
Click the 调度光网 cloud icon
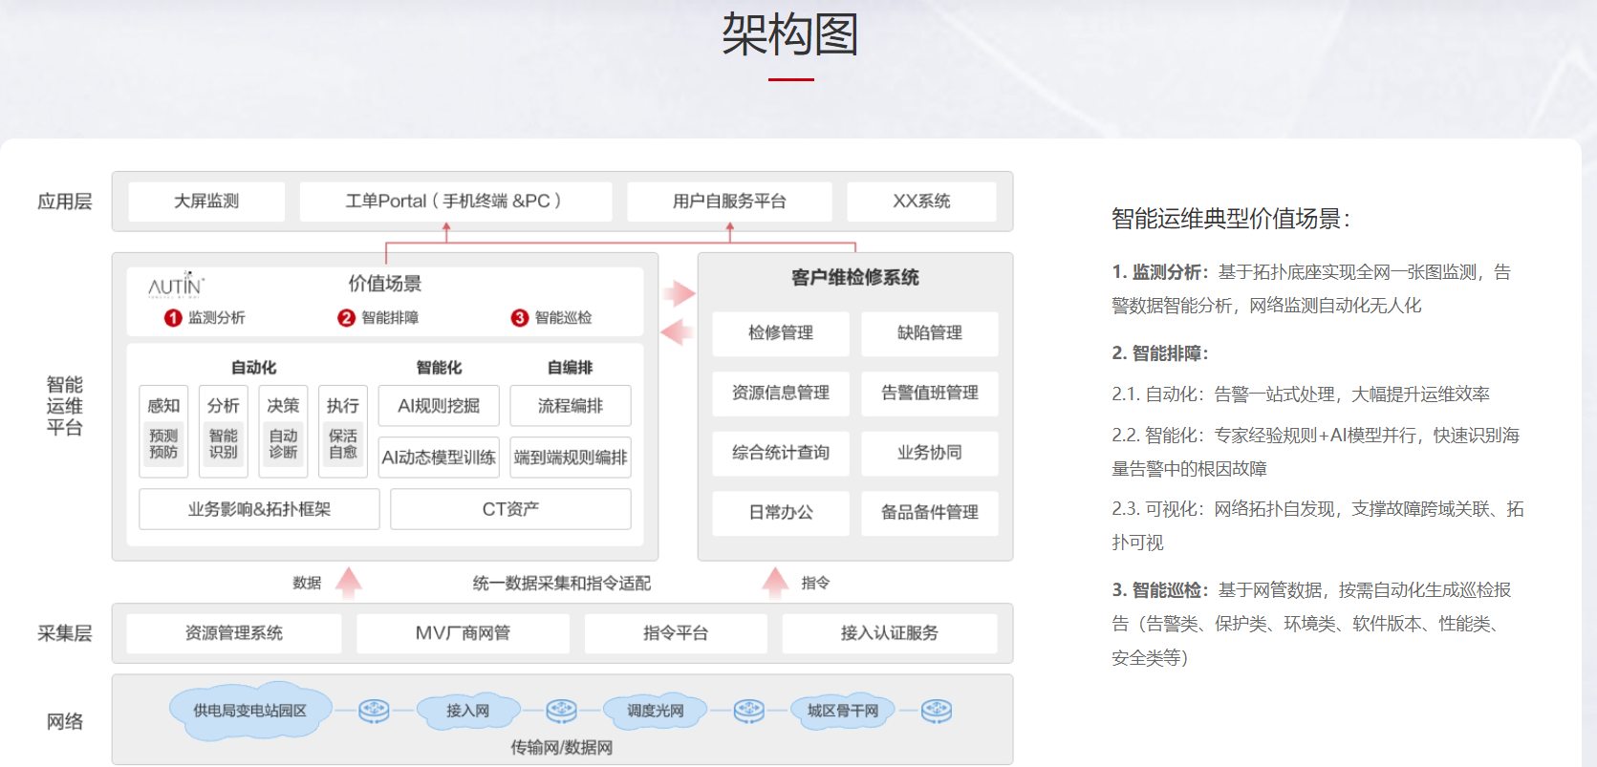click(655, 711)
